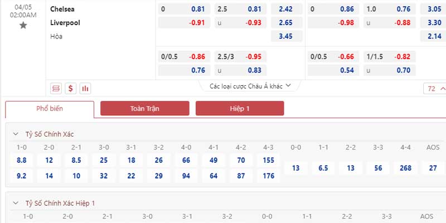The image size is (446, 223).
Task: Switch to the Toàn Trận tab
Action: [145, 108]
